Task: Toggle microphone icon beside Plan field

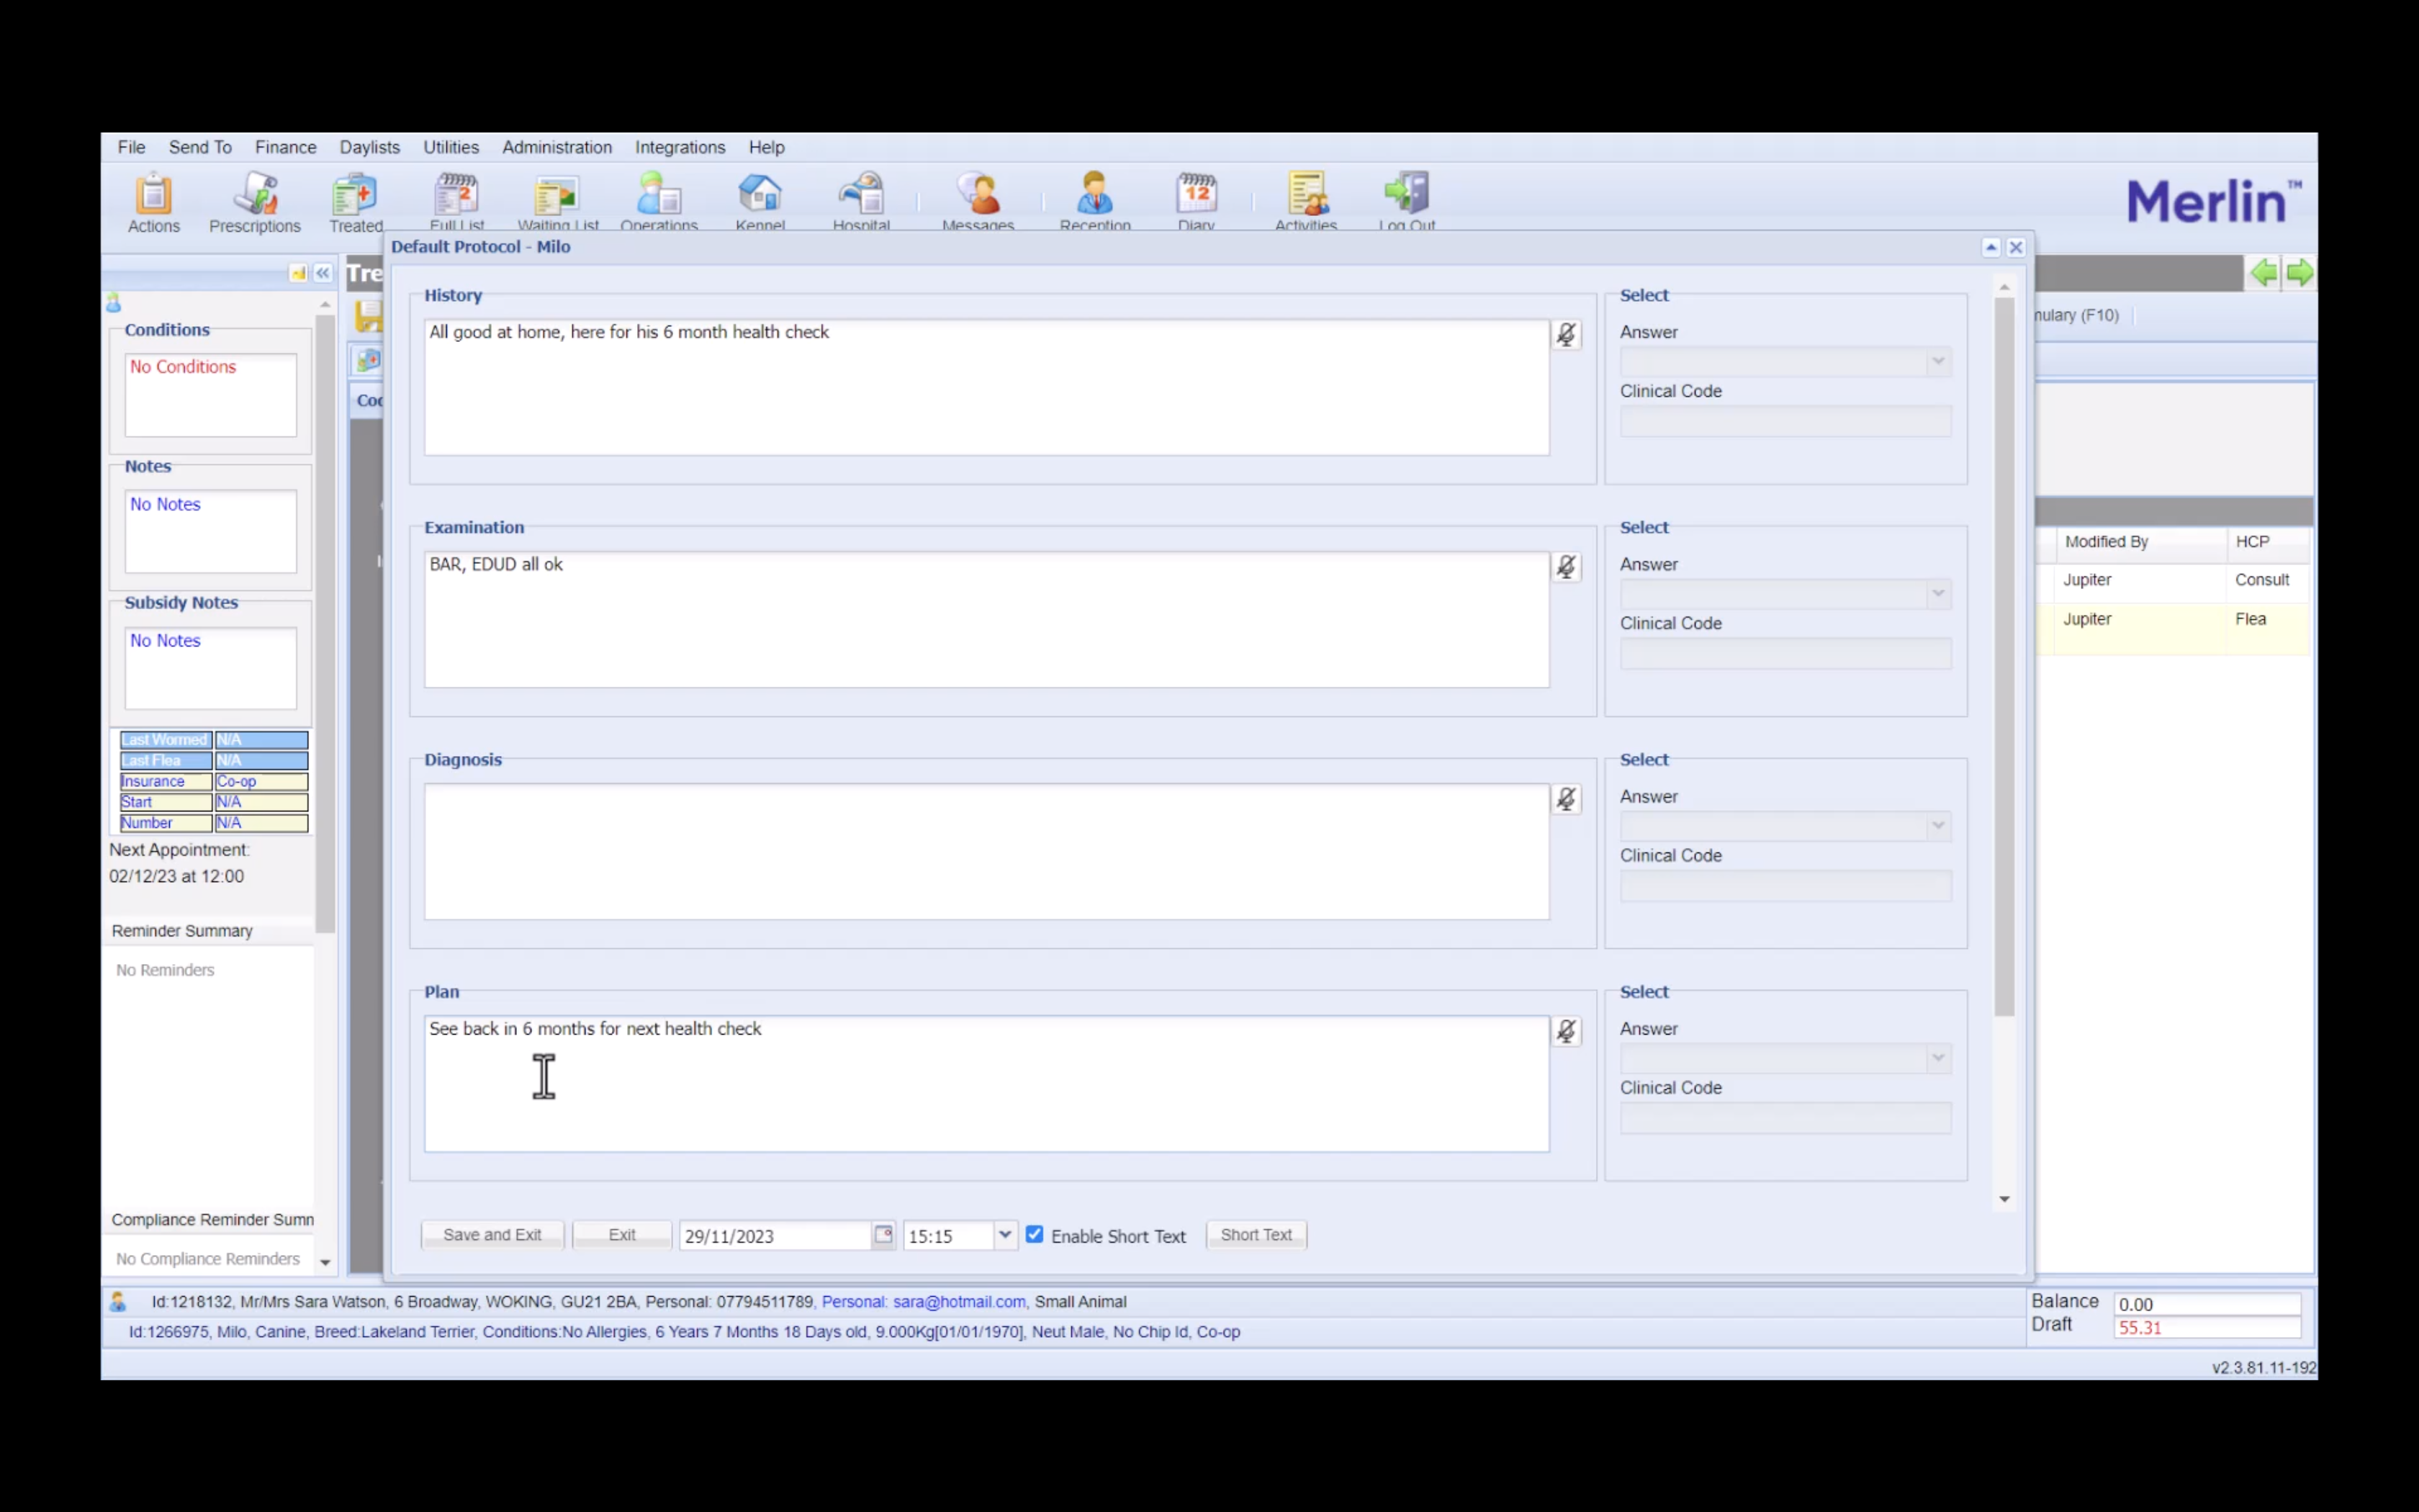Action: pyautogui.click(x=1565, y=1031)
